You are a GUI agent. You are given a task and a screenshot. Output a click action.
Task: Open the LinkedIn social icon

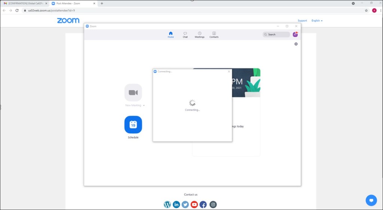click(176, 204)
